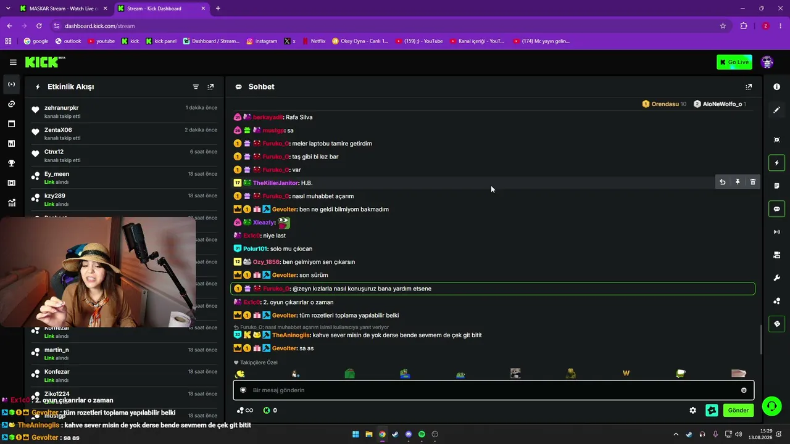Open the youtube bookmark

(101, 41)
